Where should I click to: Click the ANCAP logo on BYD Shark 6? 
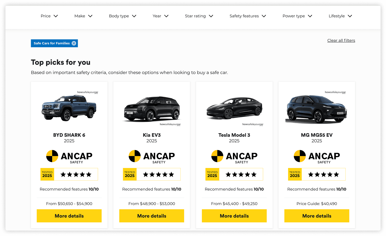point(69,157)
